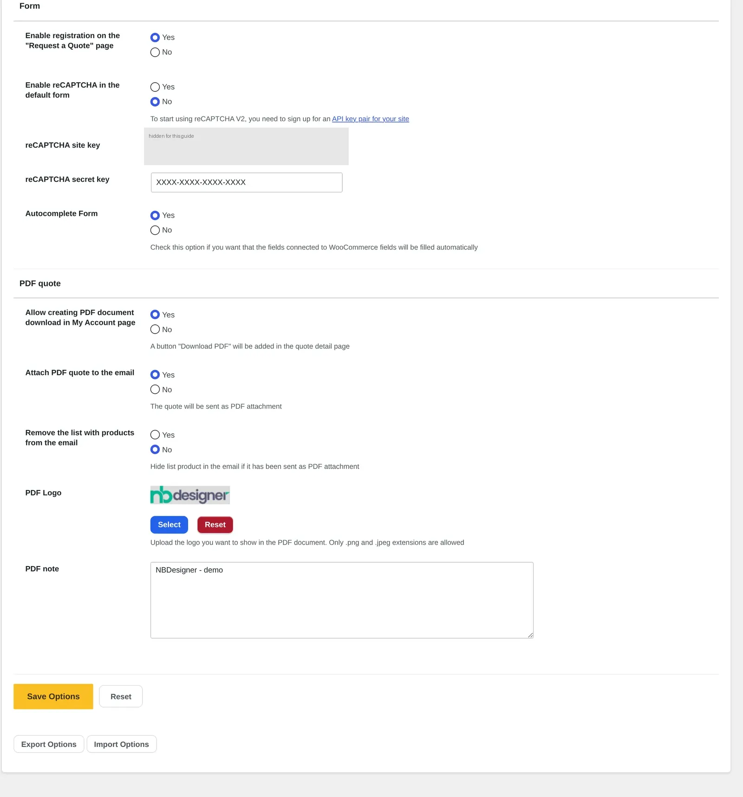The height and width of the screenshot is (797, 743).
Task: Click the 'reCAPTCHA secret key' label
Action: coord(67,180)
